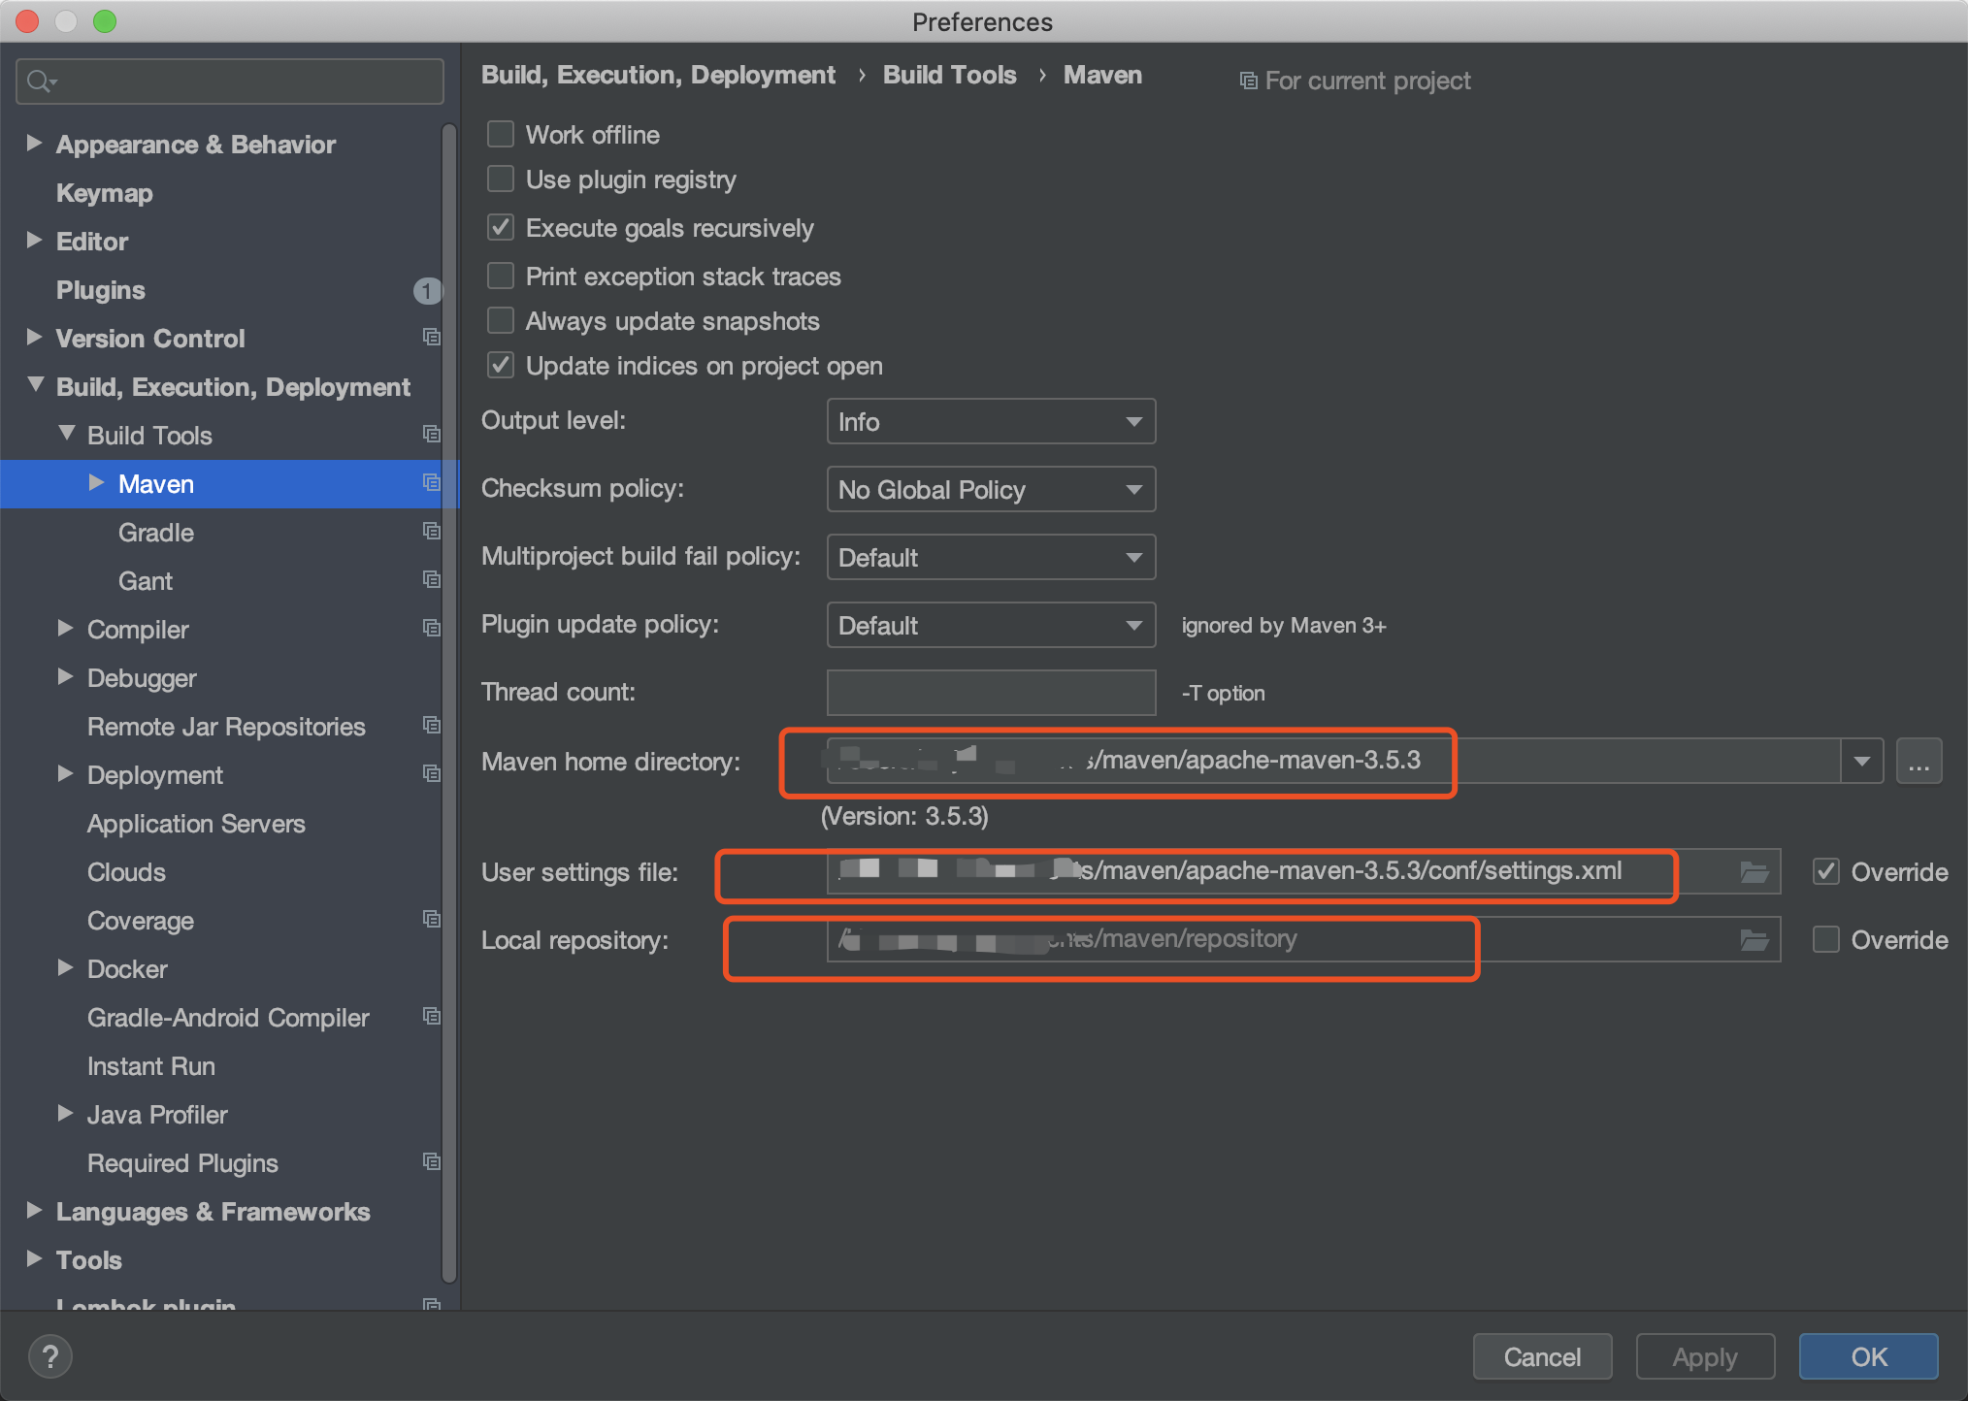Image resolution: width=1968 pixels, height=1401 pixels.
Task: Click the Cancel button
Action: tap(1541, 1356)
